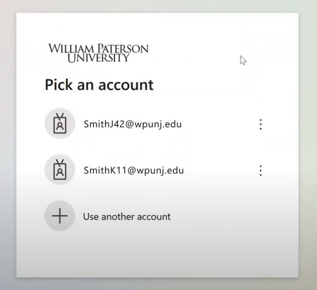Screen dimensions: 317x290
Task: Select the SmithJ42@wpunj.edu email address
Action: (133, 124)
